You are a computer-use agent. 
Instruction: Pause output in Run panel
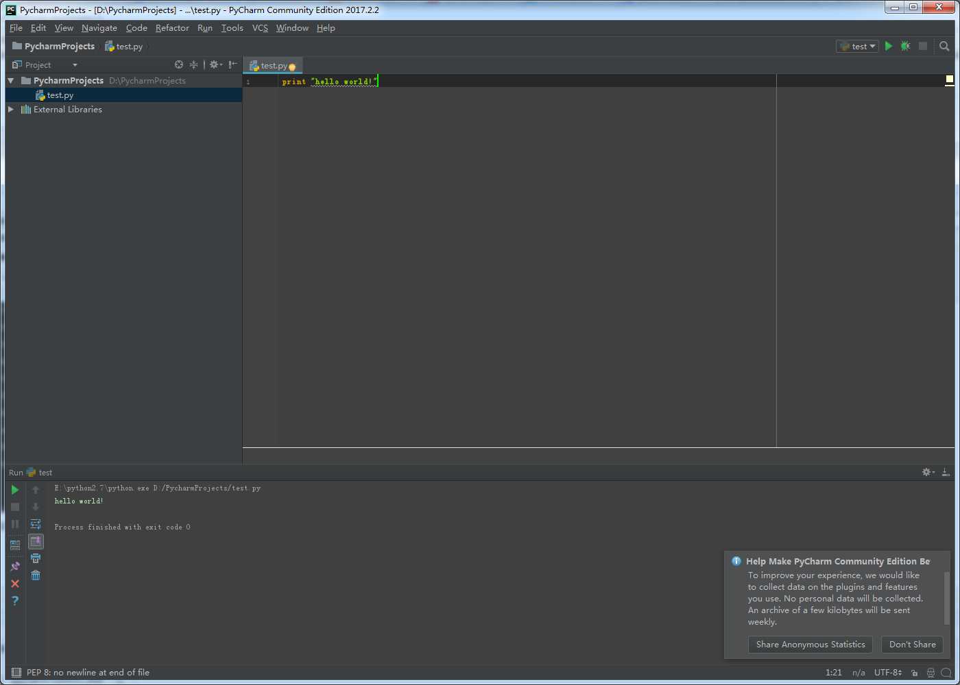pyautogui.click(x=15, y=524)
